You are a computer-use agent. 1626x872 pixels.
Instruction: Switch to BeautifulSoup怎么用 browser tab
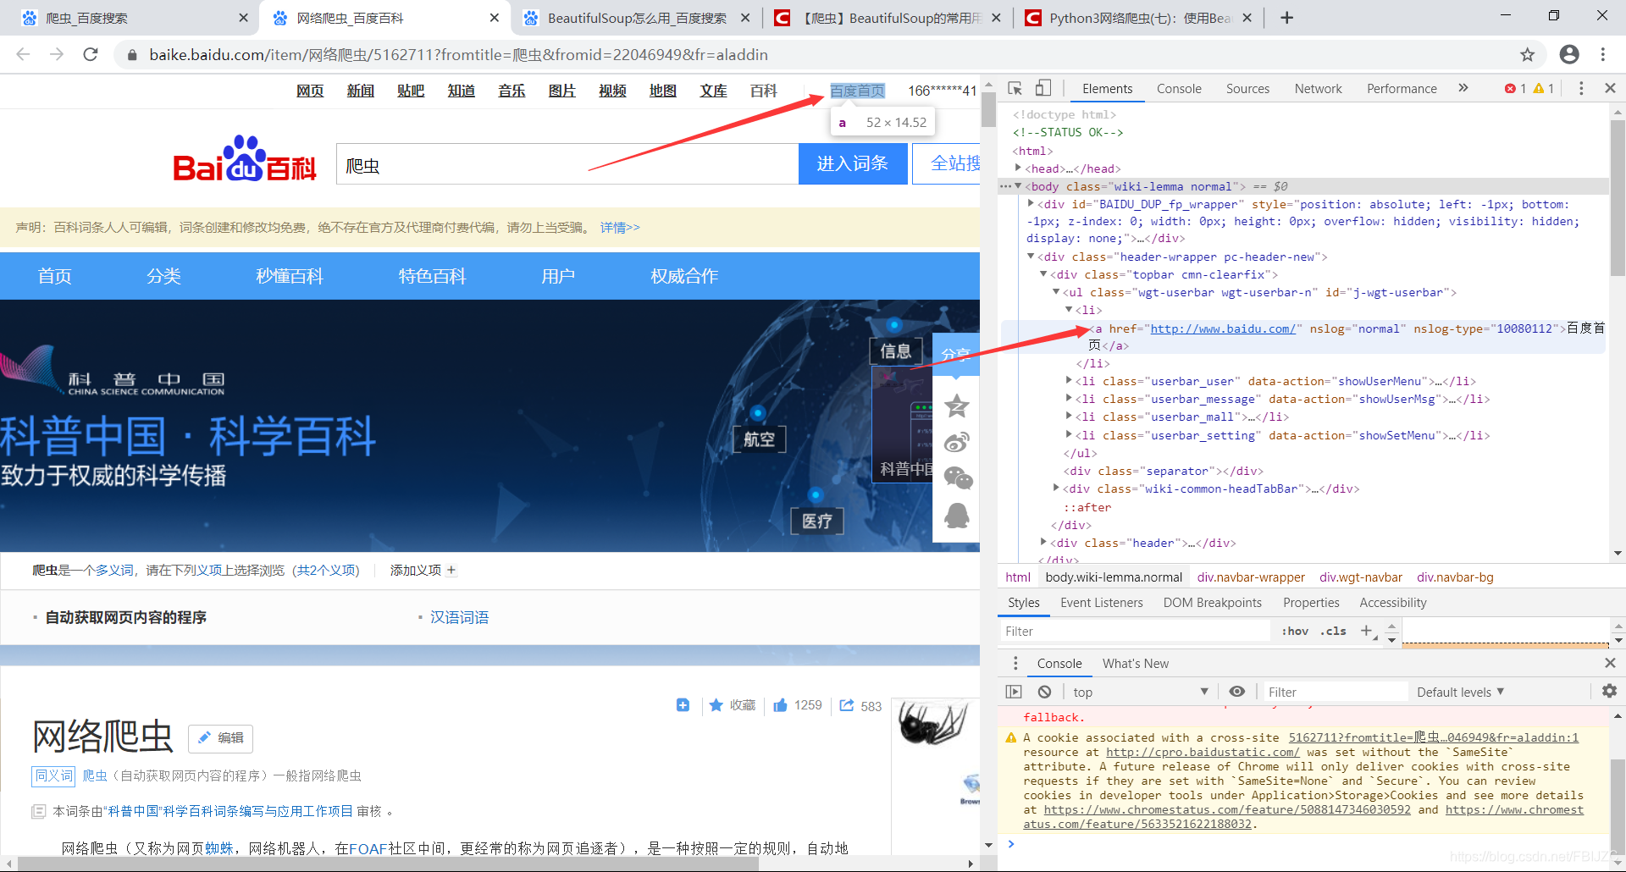pos(637,18)
